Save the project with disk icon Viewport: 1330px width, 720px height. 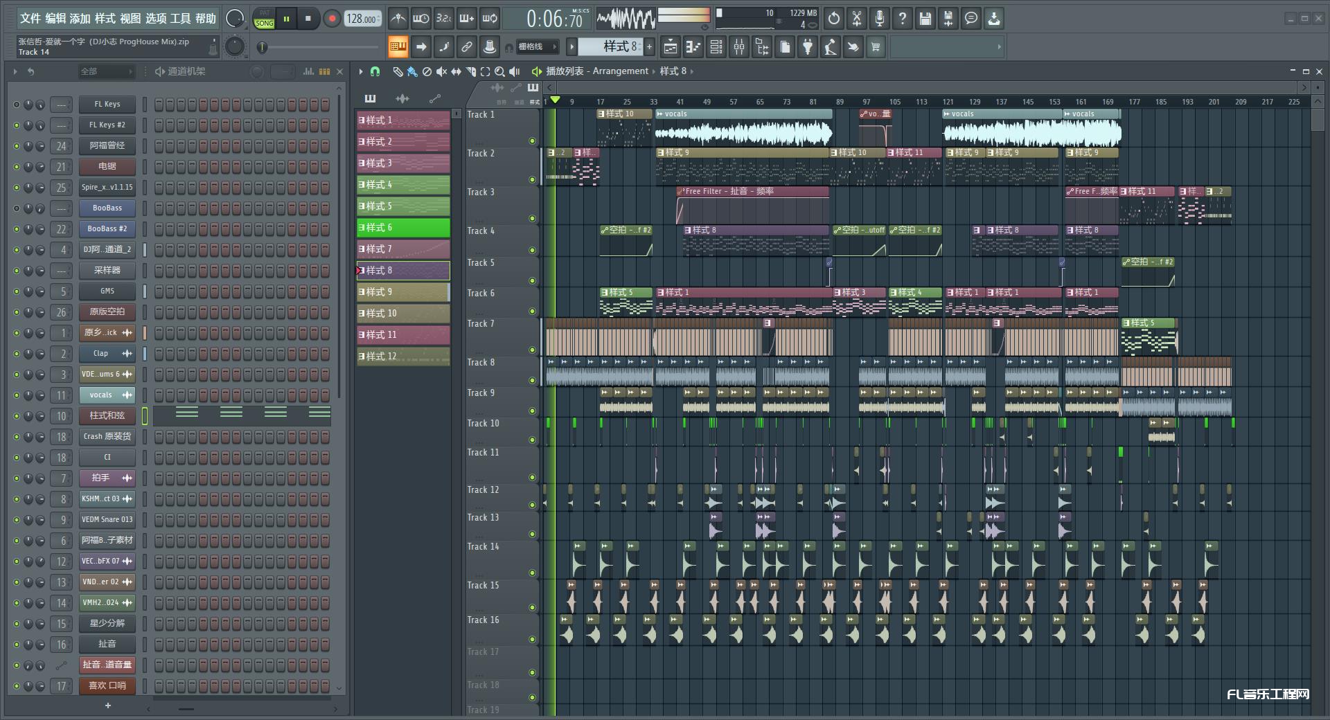coord(925,19)
